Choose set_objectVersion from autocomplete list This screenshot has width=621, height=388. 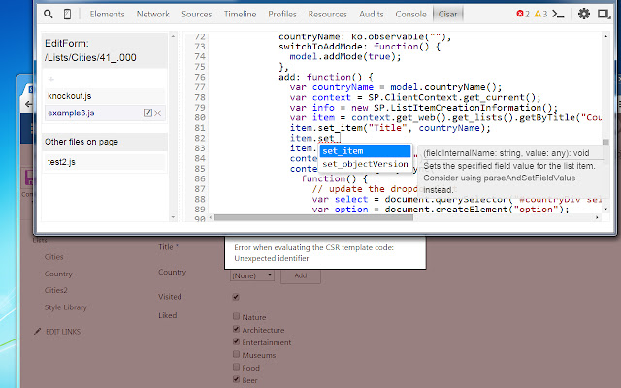pos(365,164)
